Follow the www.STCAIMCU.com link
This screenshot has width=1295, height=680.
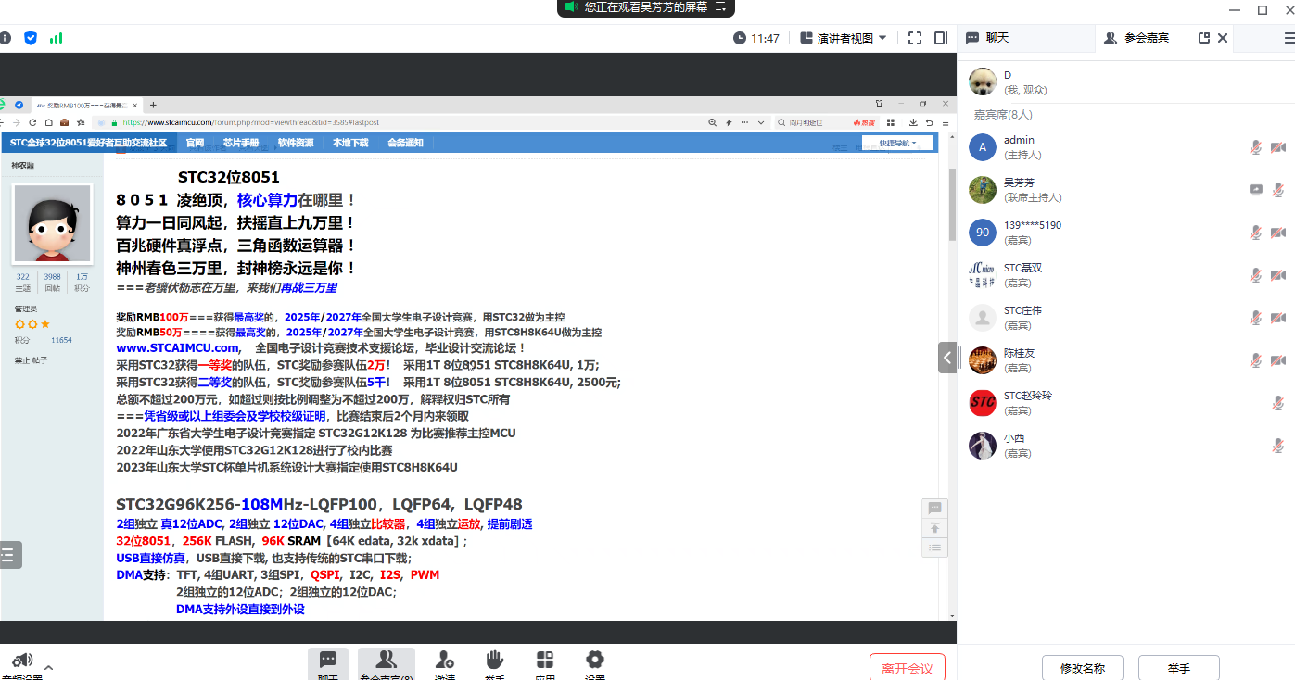[x=177, y=348]
